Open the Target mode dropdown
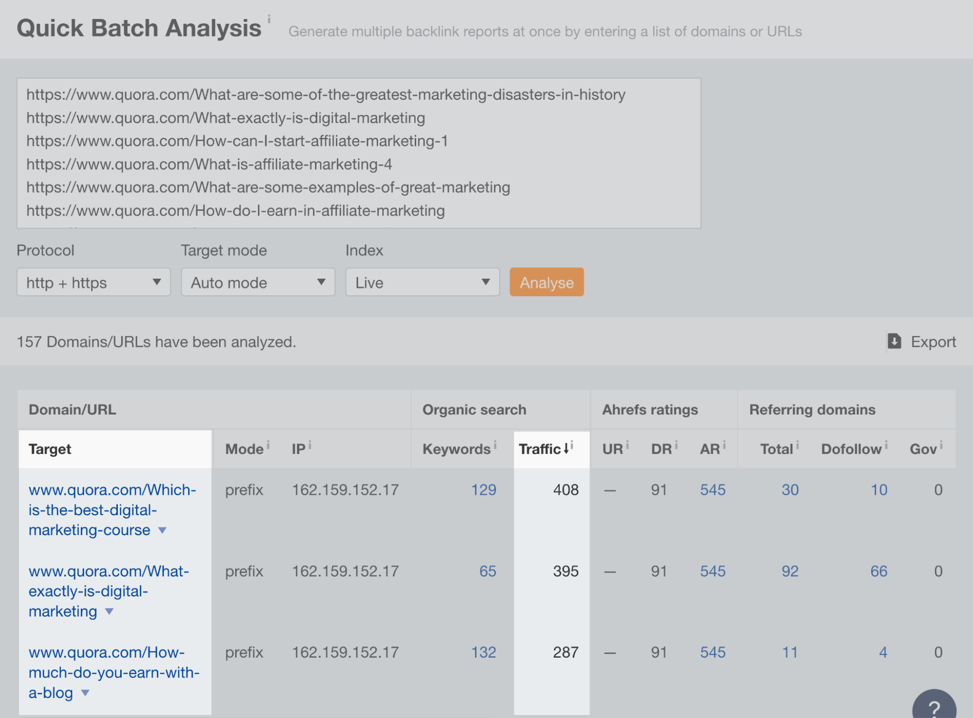 (x=257, y=282)
